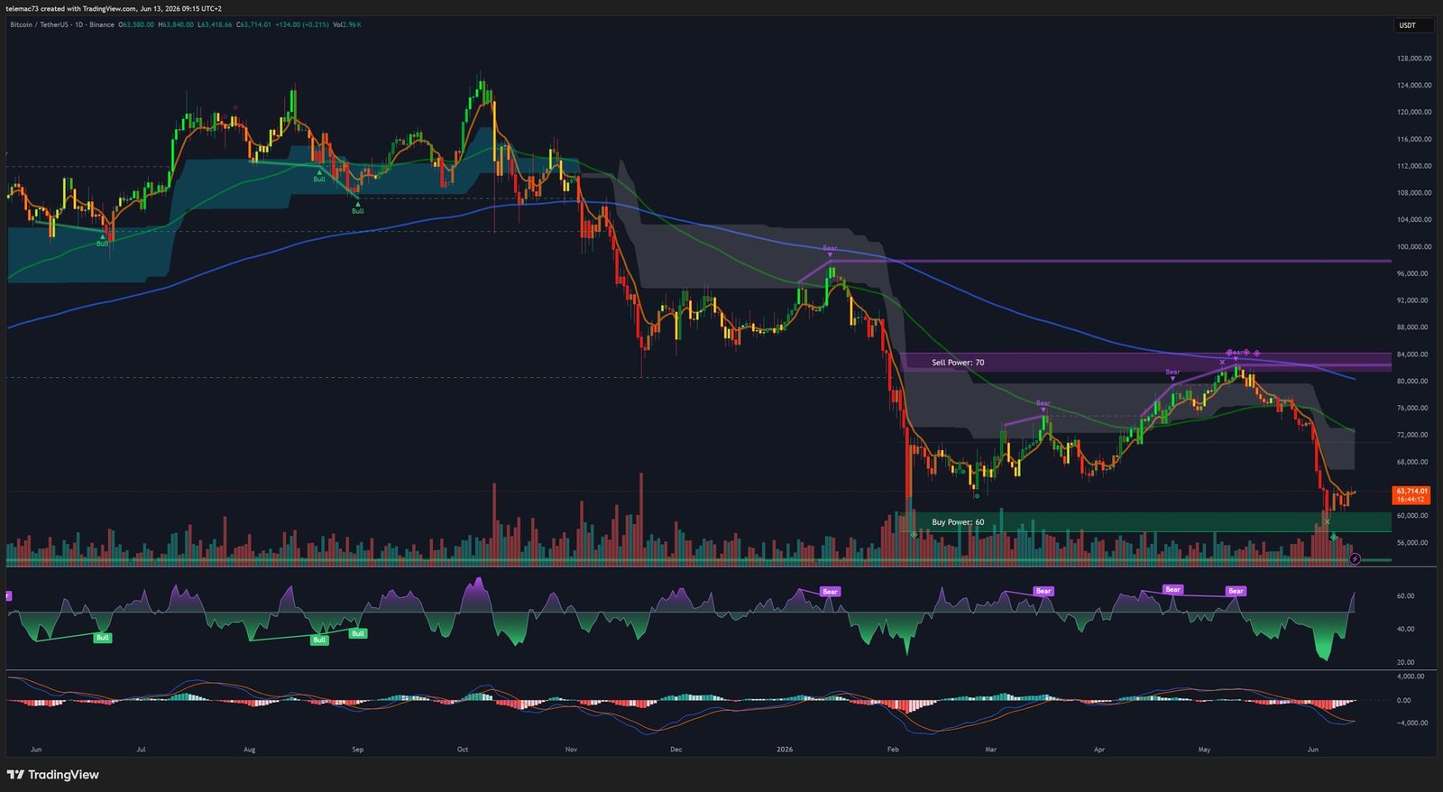Screen dimensions: 1443x792
Task: Click the 2026 label on time axis
Action: [785, 750]
